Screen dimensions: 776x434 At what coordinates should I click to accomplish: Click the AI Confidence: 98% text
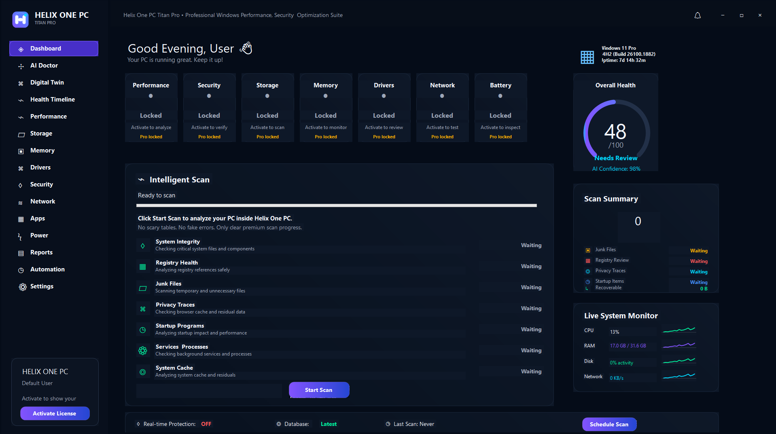coord(616,169)
